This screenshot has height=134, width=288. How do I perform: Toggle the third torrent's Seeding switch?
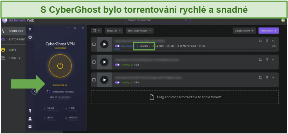coord(117,82)
